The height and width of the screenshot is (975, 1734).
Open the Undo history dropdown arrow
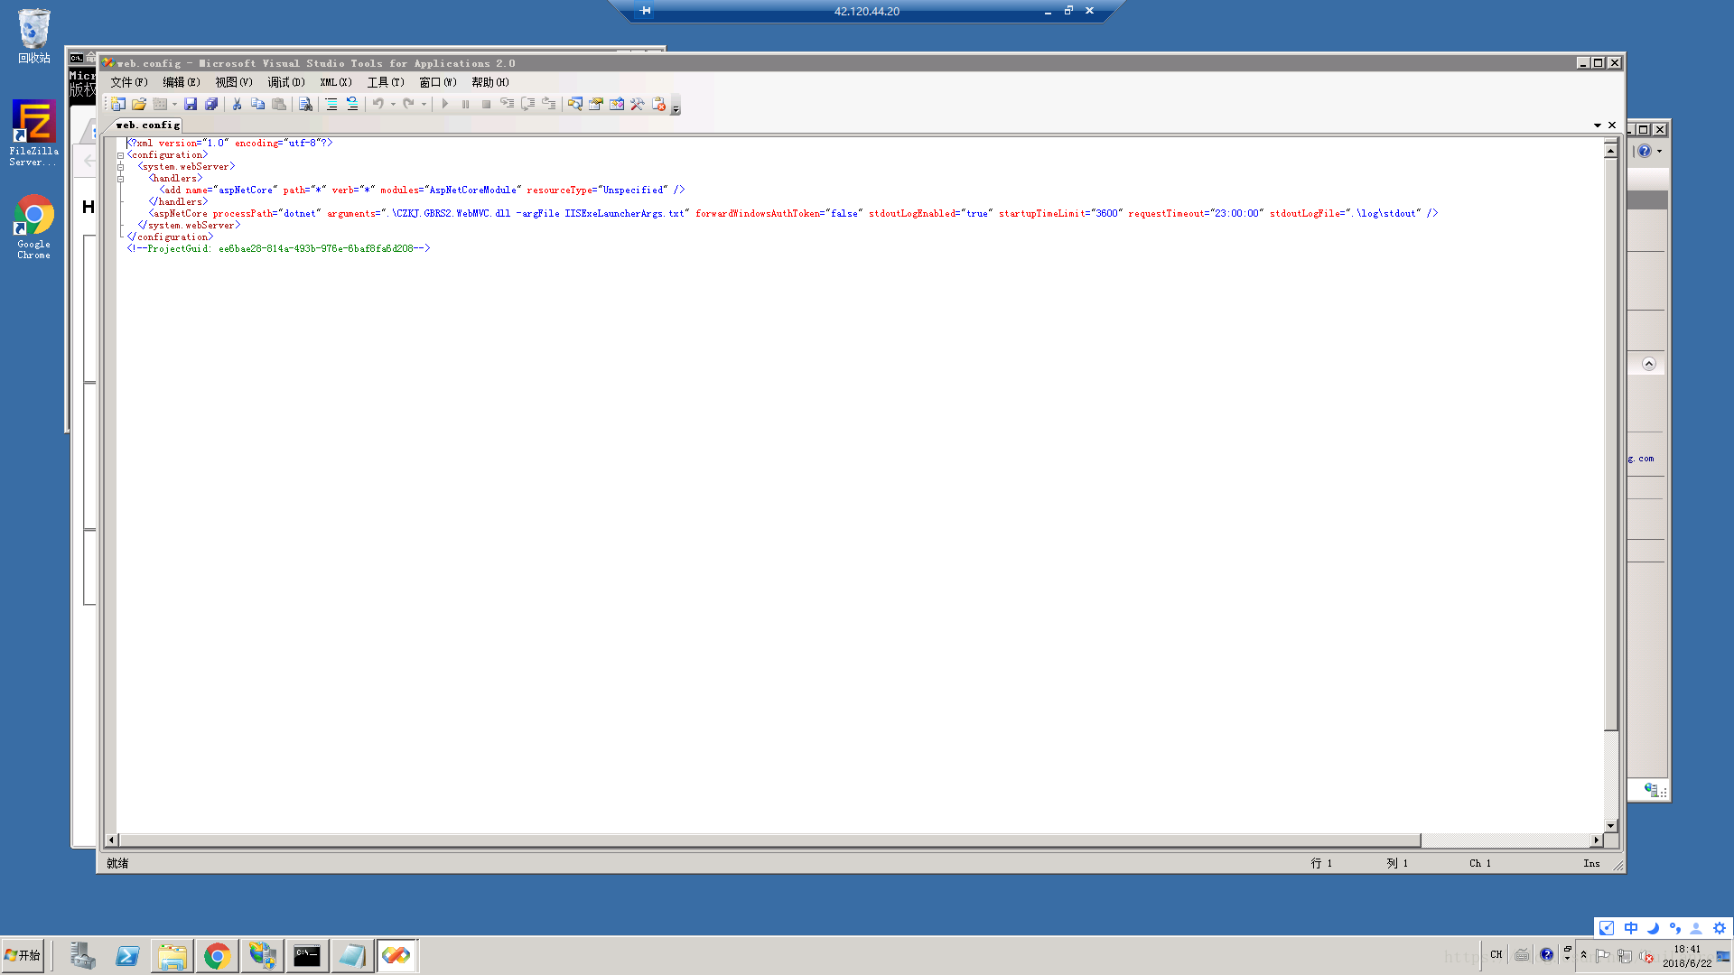[393, 104]
